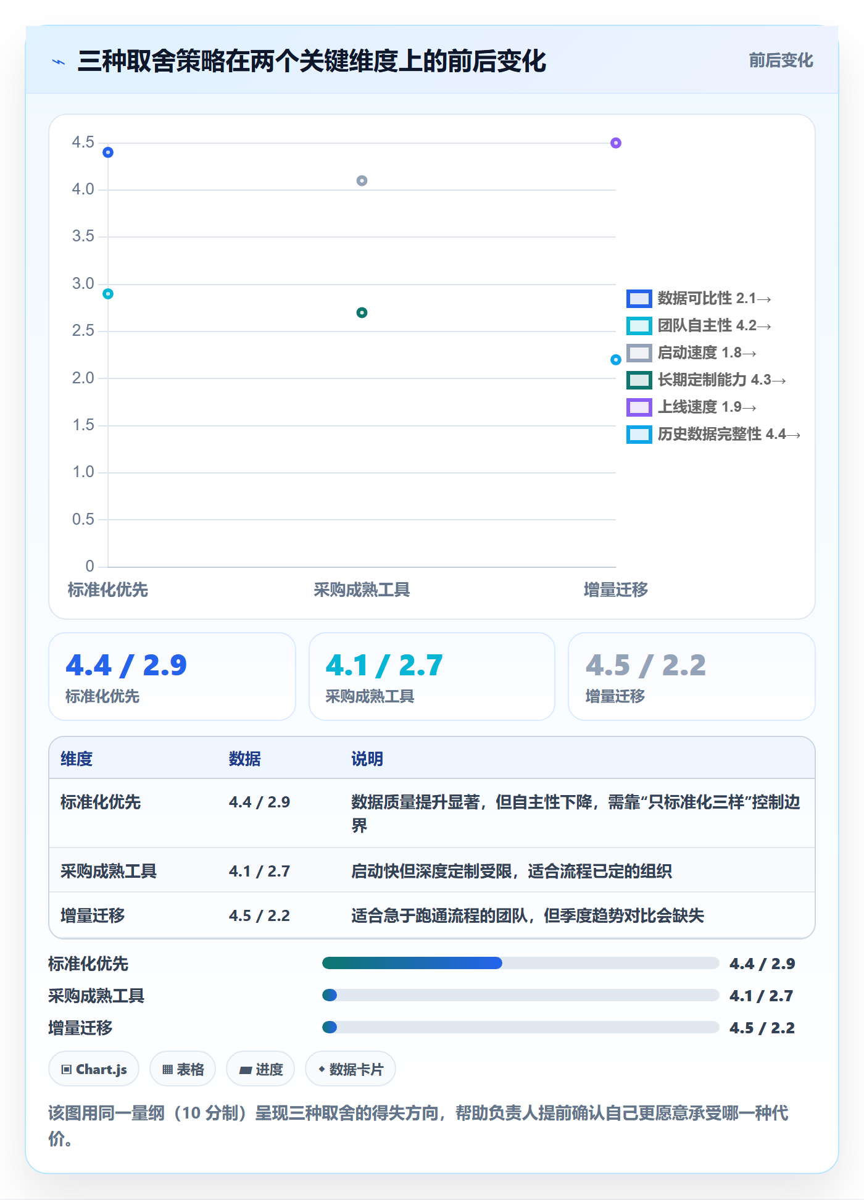Image resolution: width=864 pixels, height=1200 pixels.
Task: Select the dark green data point at 2.7
Action: point(362,313)
